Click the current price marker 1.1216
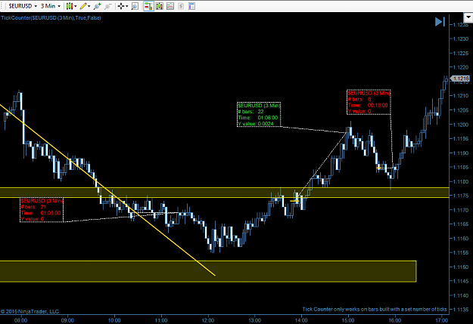This screenshot has height=324, width=473. point(460,79)
